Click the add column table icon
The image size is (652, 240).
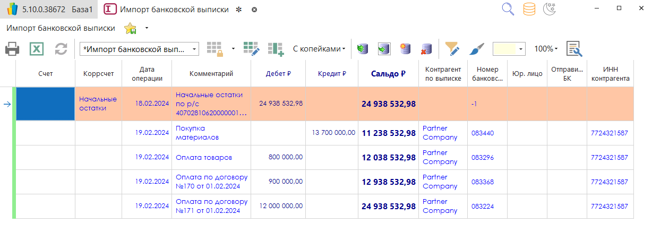pos(276,49)
